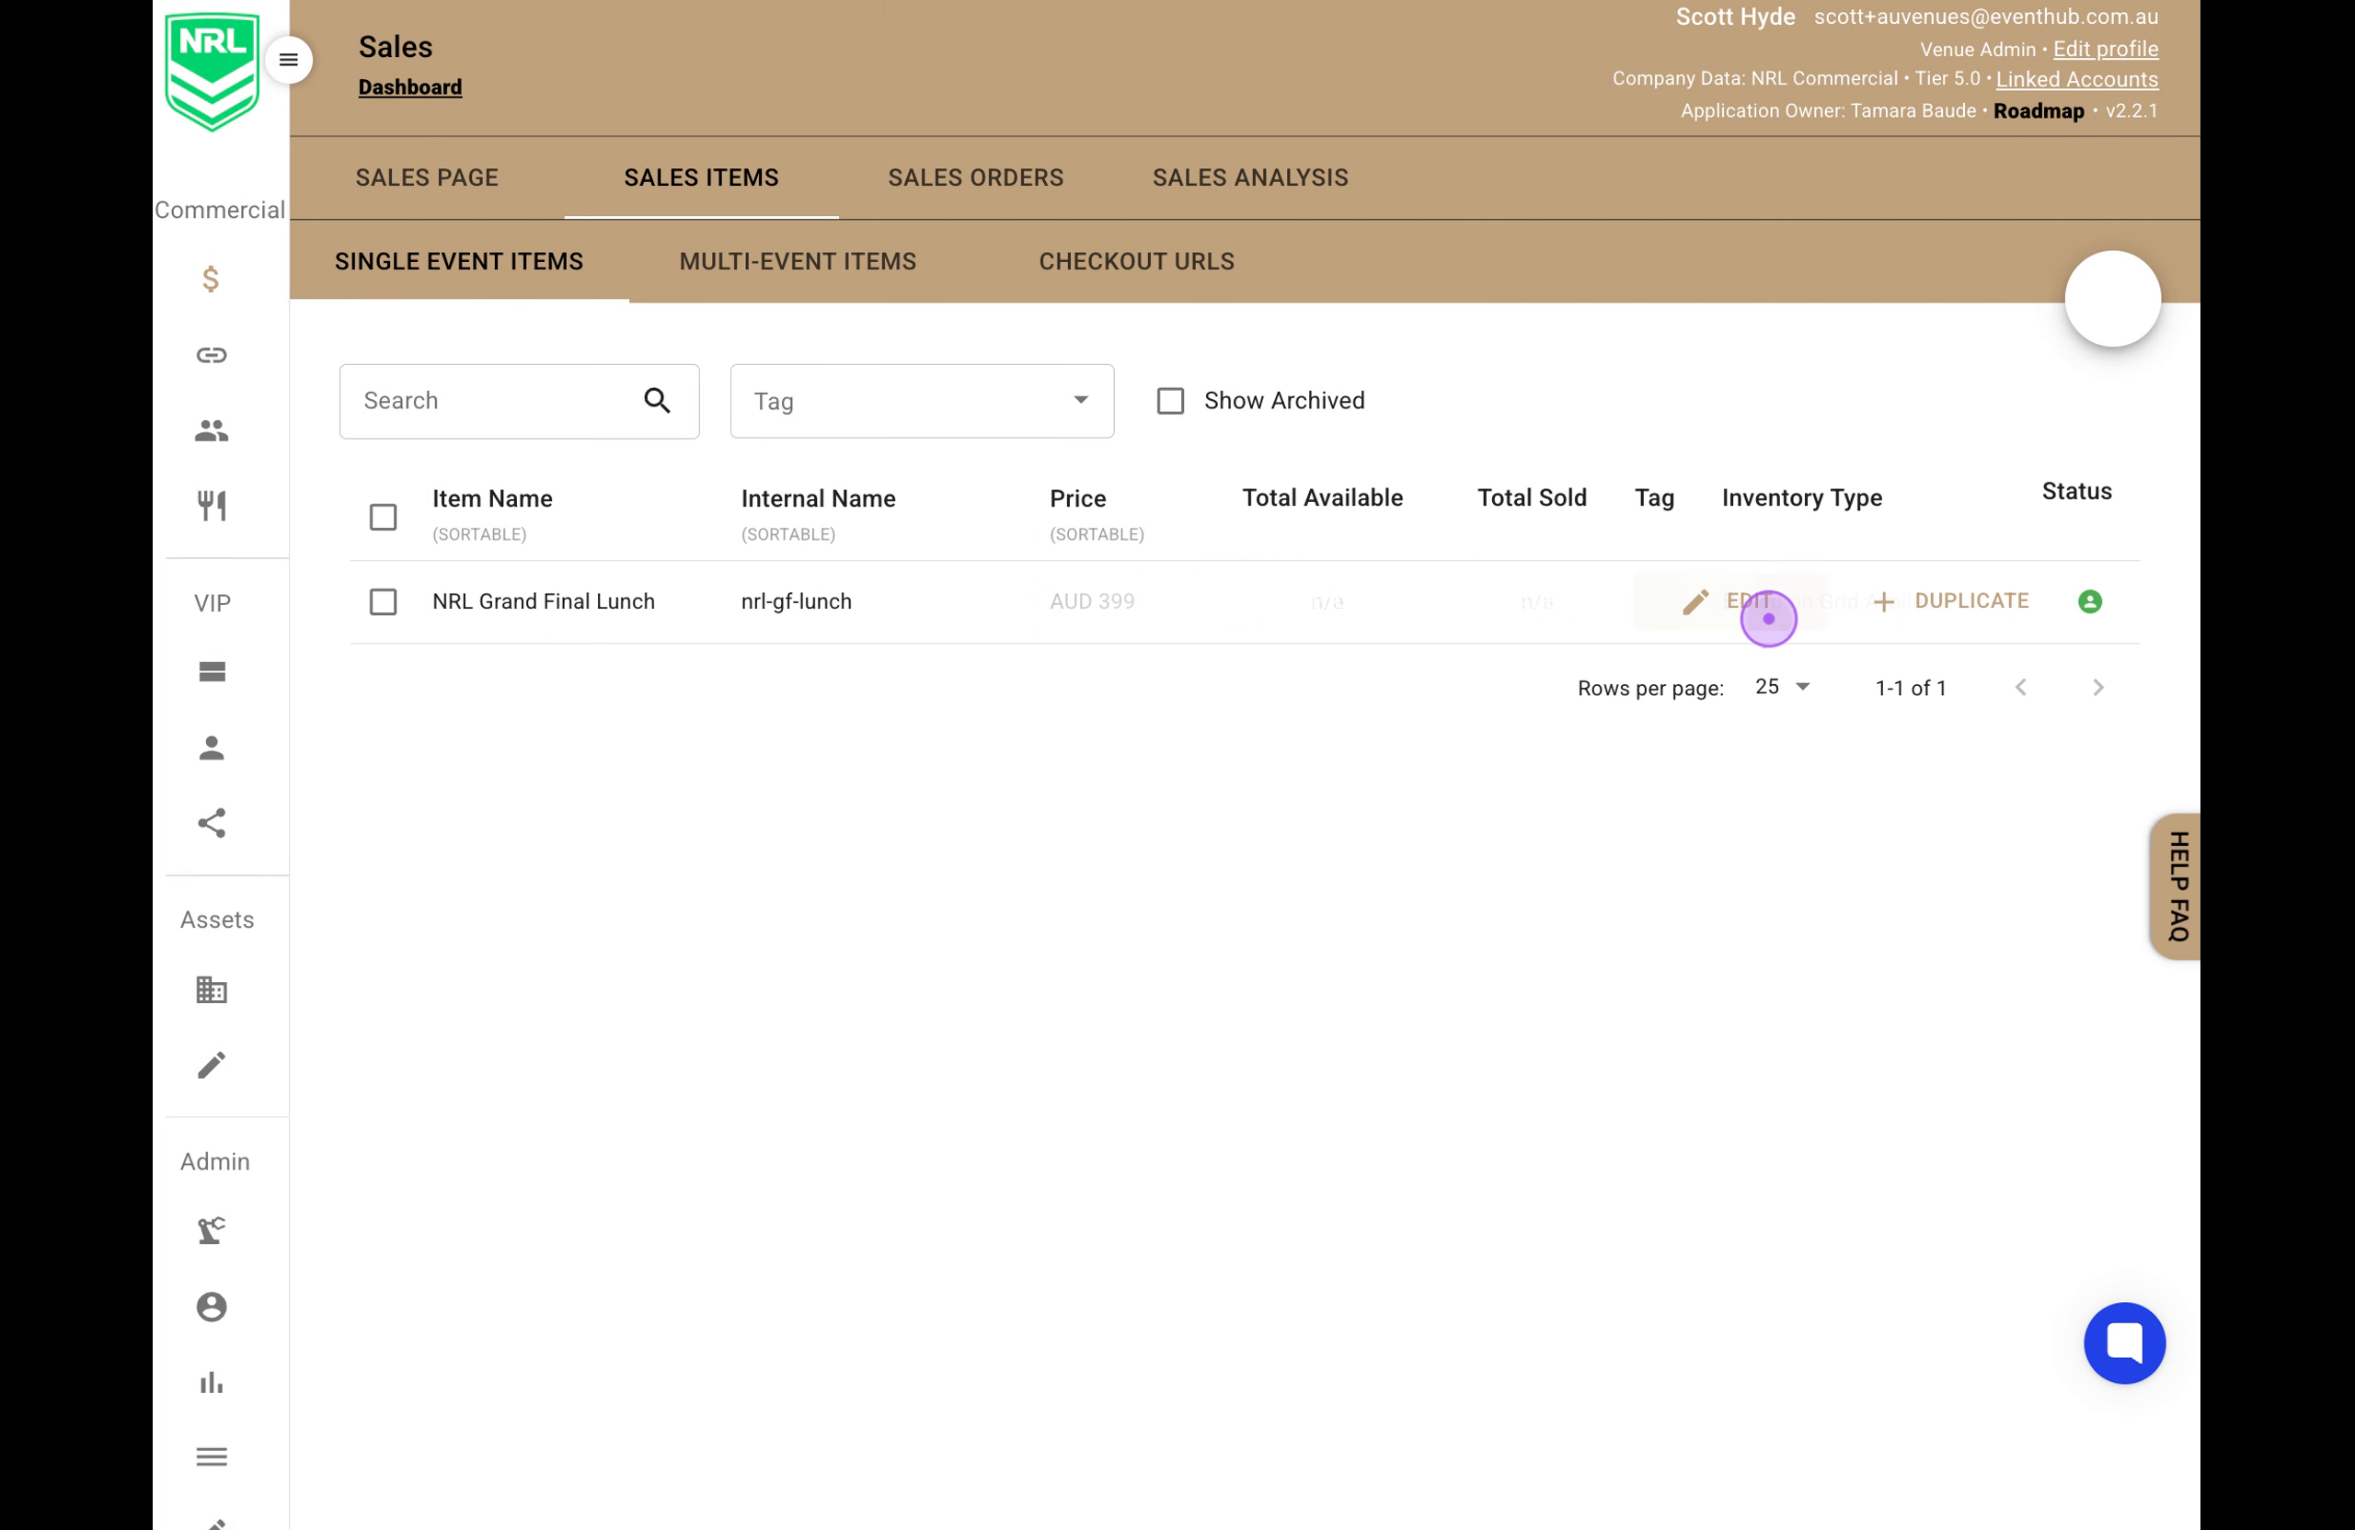Sort by the Item Name column header

pyautogui.click(x=492, y=498)
